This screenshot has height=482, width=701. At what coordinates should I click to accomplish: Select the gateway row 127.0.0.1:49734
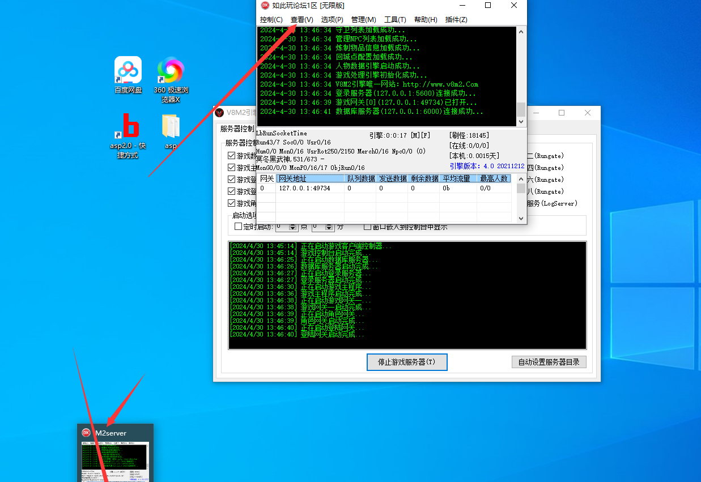(386, 188)
